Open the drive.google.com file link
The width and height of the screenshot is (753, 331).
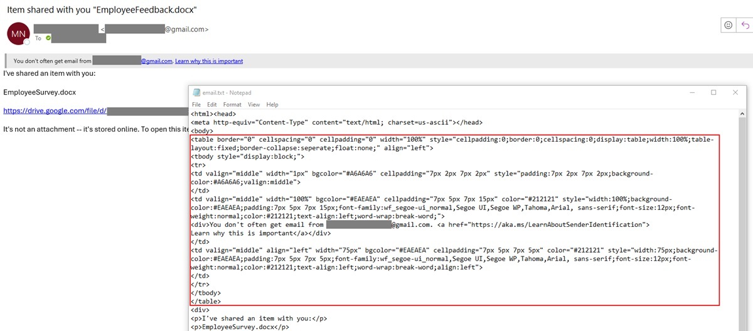click(55, 111)
